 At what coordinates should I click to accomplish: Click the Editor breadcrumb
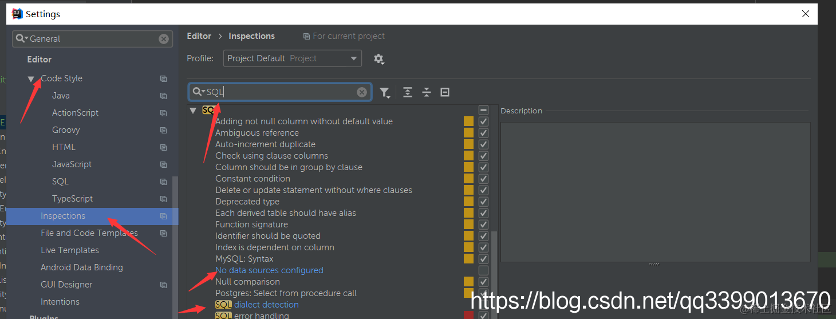coord(199,36)
